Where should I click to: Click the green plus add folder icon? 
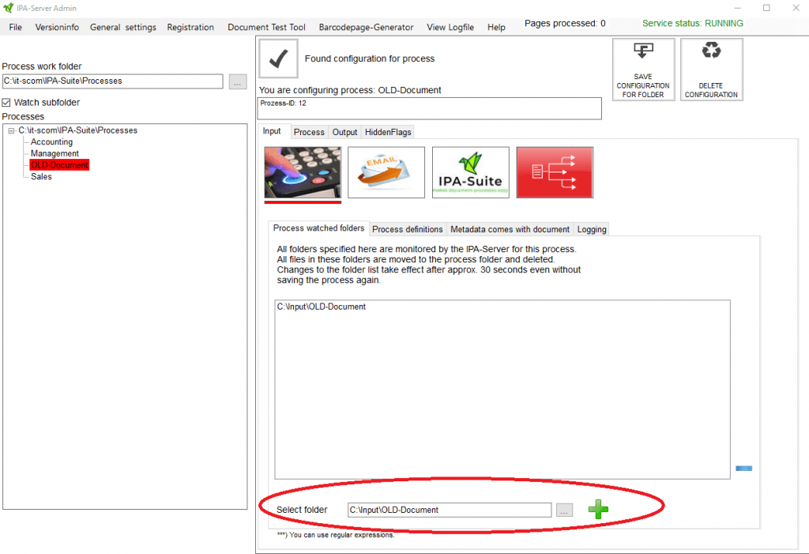tap(598, 510)
